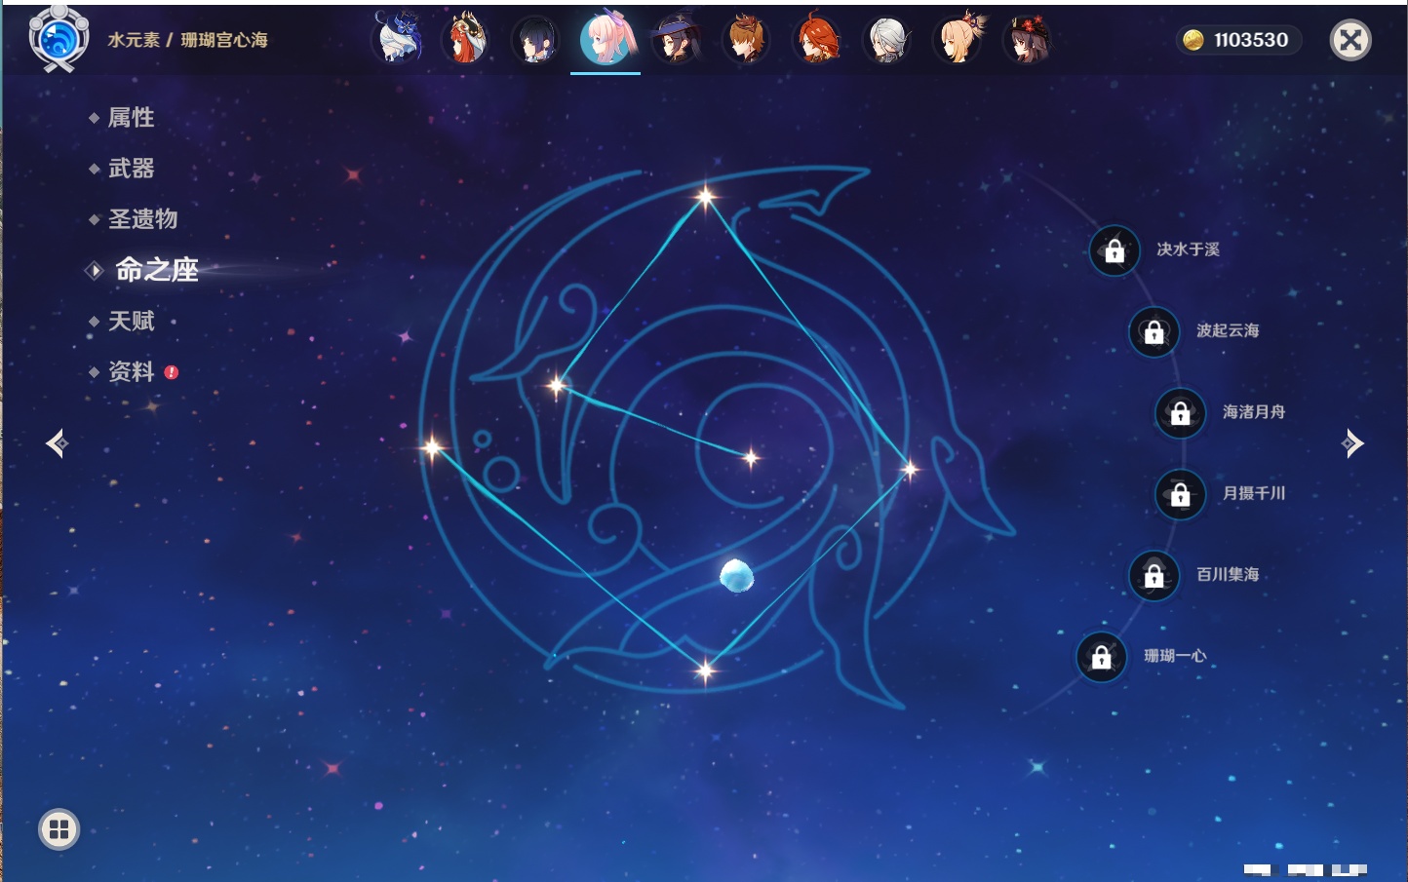Select the sixth portrait with orange-brown hair
The image size is (1408, 882).
click(746, 39)
